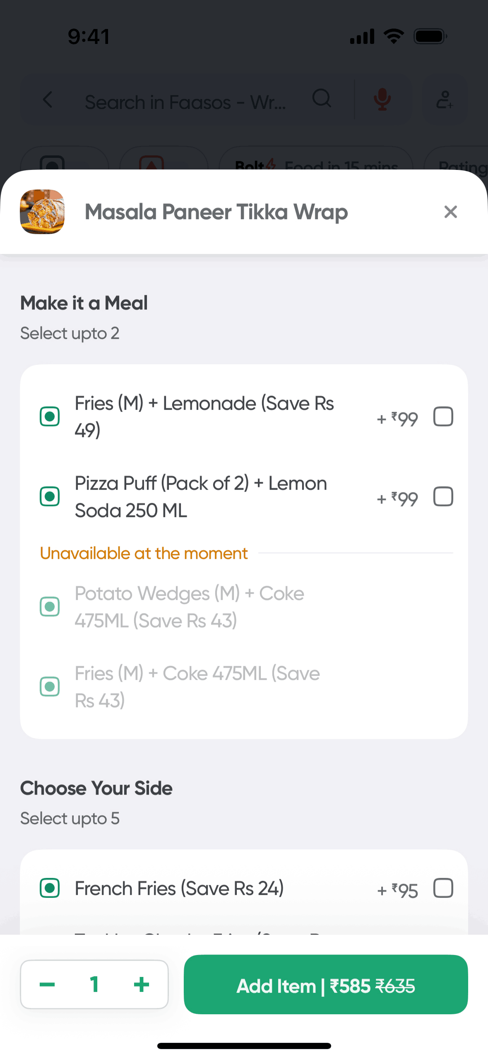Tap the red microphone voice search icon
The width and height of the screenshot is (488, 1059).
tap(382, 100)
